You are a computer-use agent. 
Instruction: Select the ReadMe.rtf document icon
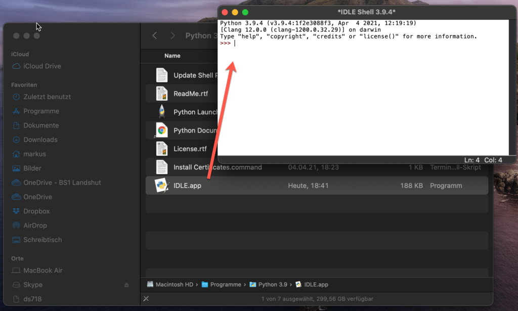pos(162,93)
